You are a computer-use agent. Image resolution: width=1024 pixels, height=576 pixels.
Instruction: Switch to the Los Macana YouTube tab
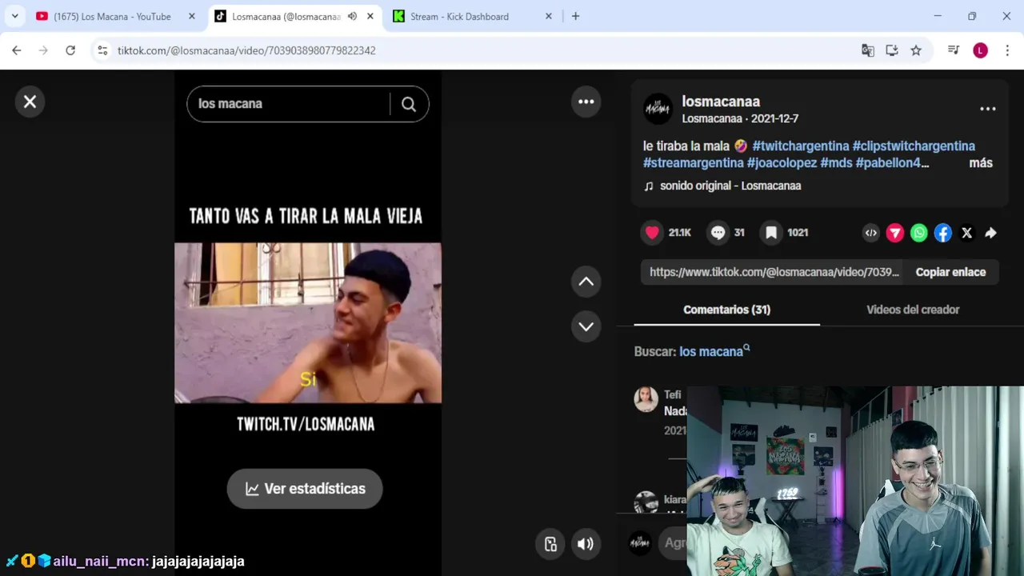coord(112,16)
